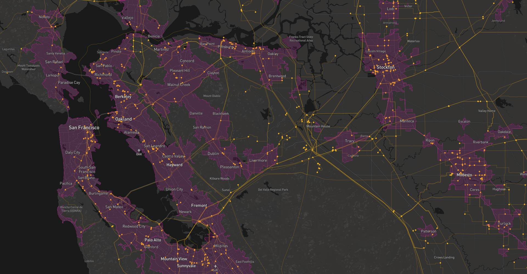Click the Berkeley map label
The width and height of the screenshot is (527, 274).
[123, 97]
